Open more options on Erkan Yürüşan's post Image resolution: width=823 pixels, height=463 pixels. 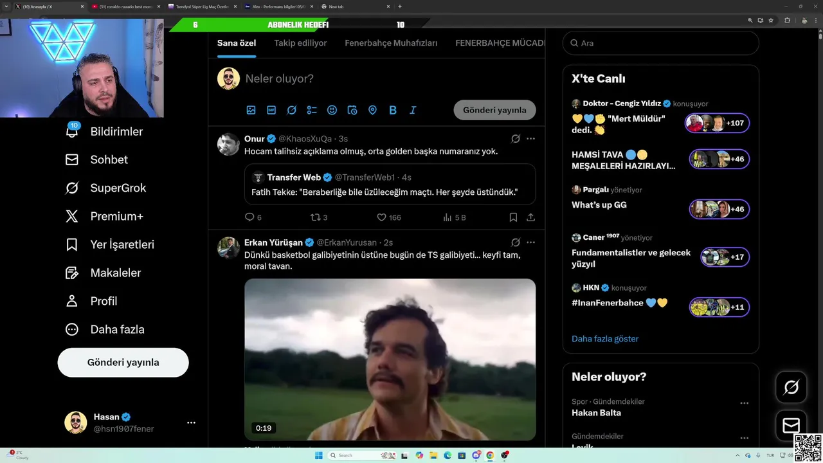click(x=530, y=242)
